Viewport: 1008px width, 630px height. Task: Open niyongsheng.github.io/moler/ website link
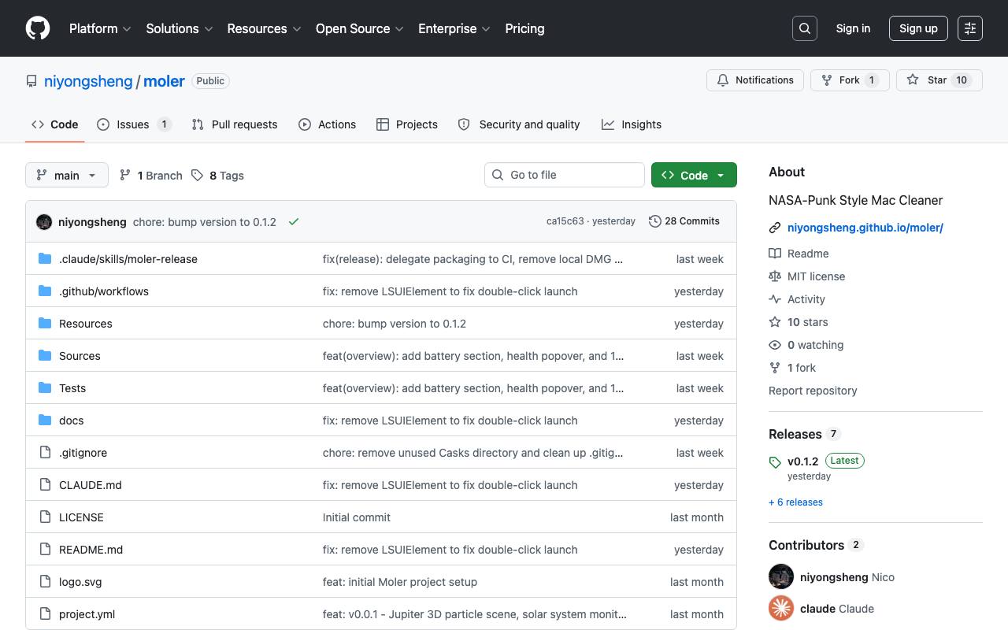(x=865, y=228)
